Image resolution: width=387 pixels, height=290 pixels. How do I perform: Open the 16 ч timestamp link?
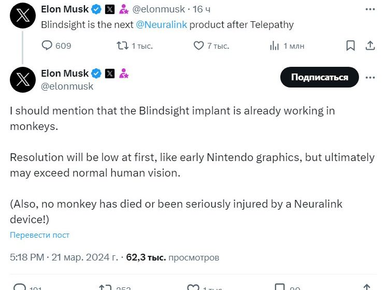coord(200,9)
